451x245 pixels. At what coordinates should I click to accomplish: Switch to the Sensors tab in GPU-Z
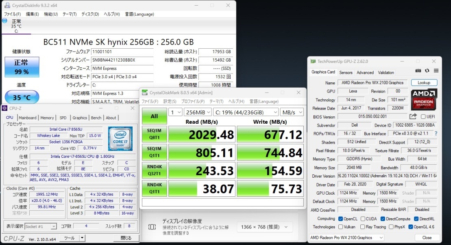(x=345, y=73)
